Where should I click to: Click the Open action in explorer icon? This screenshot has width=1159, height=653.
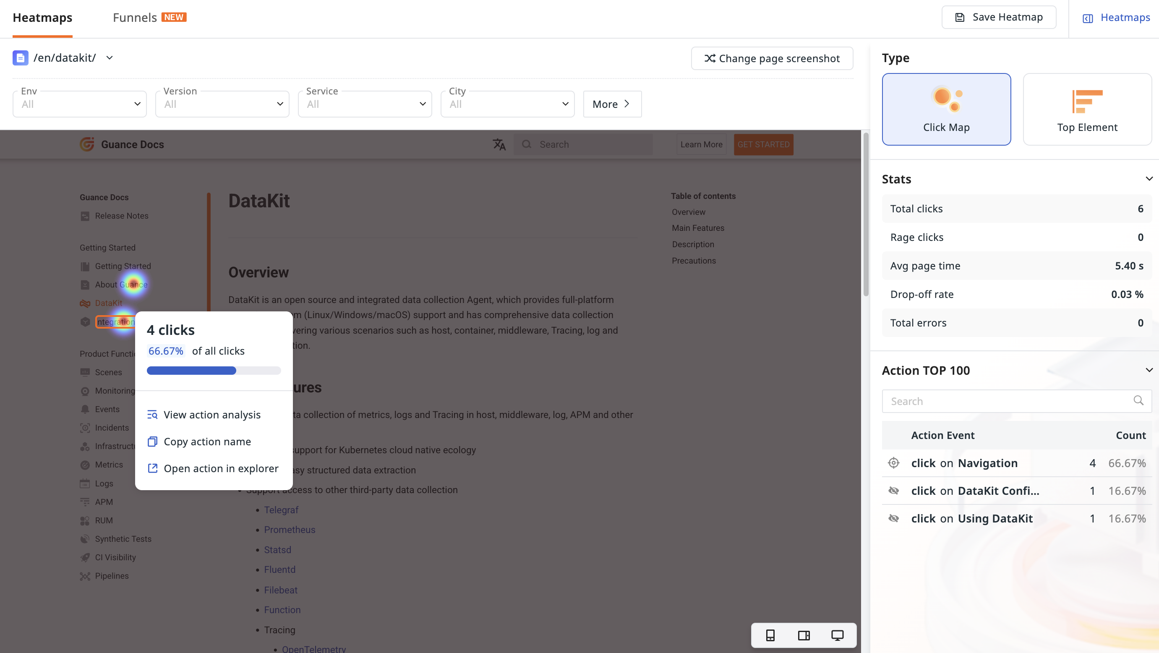tap(152, 468)
